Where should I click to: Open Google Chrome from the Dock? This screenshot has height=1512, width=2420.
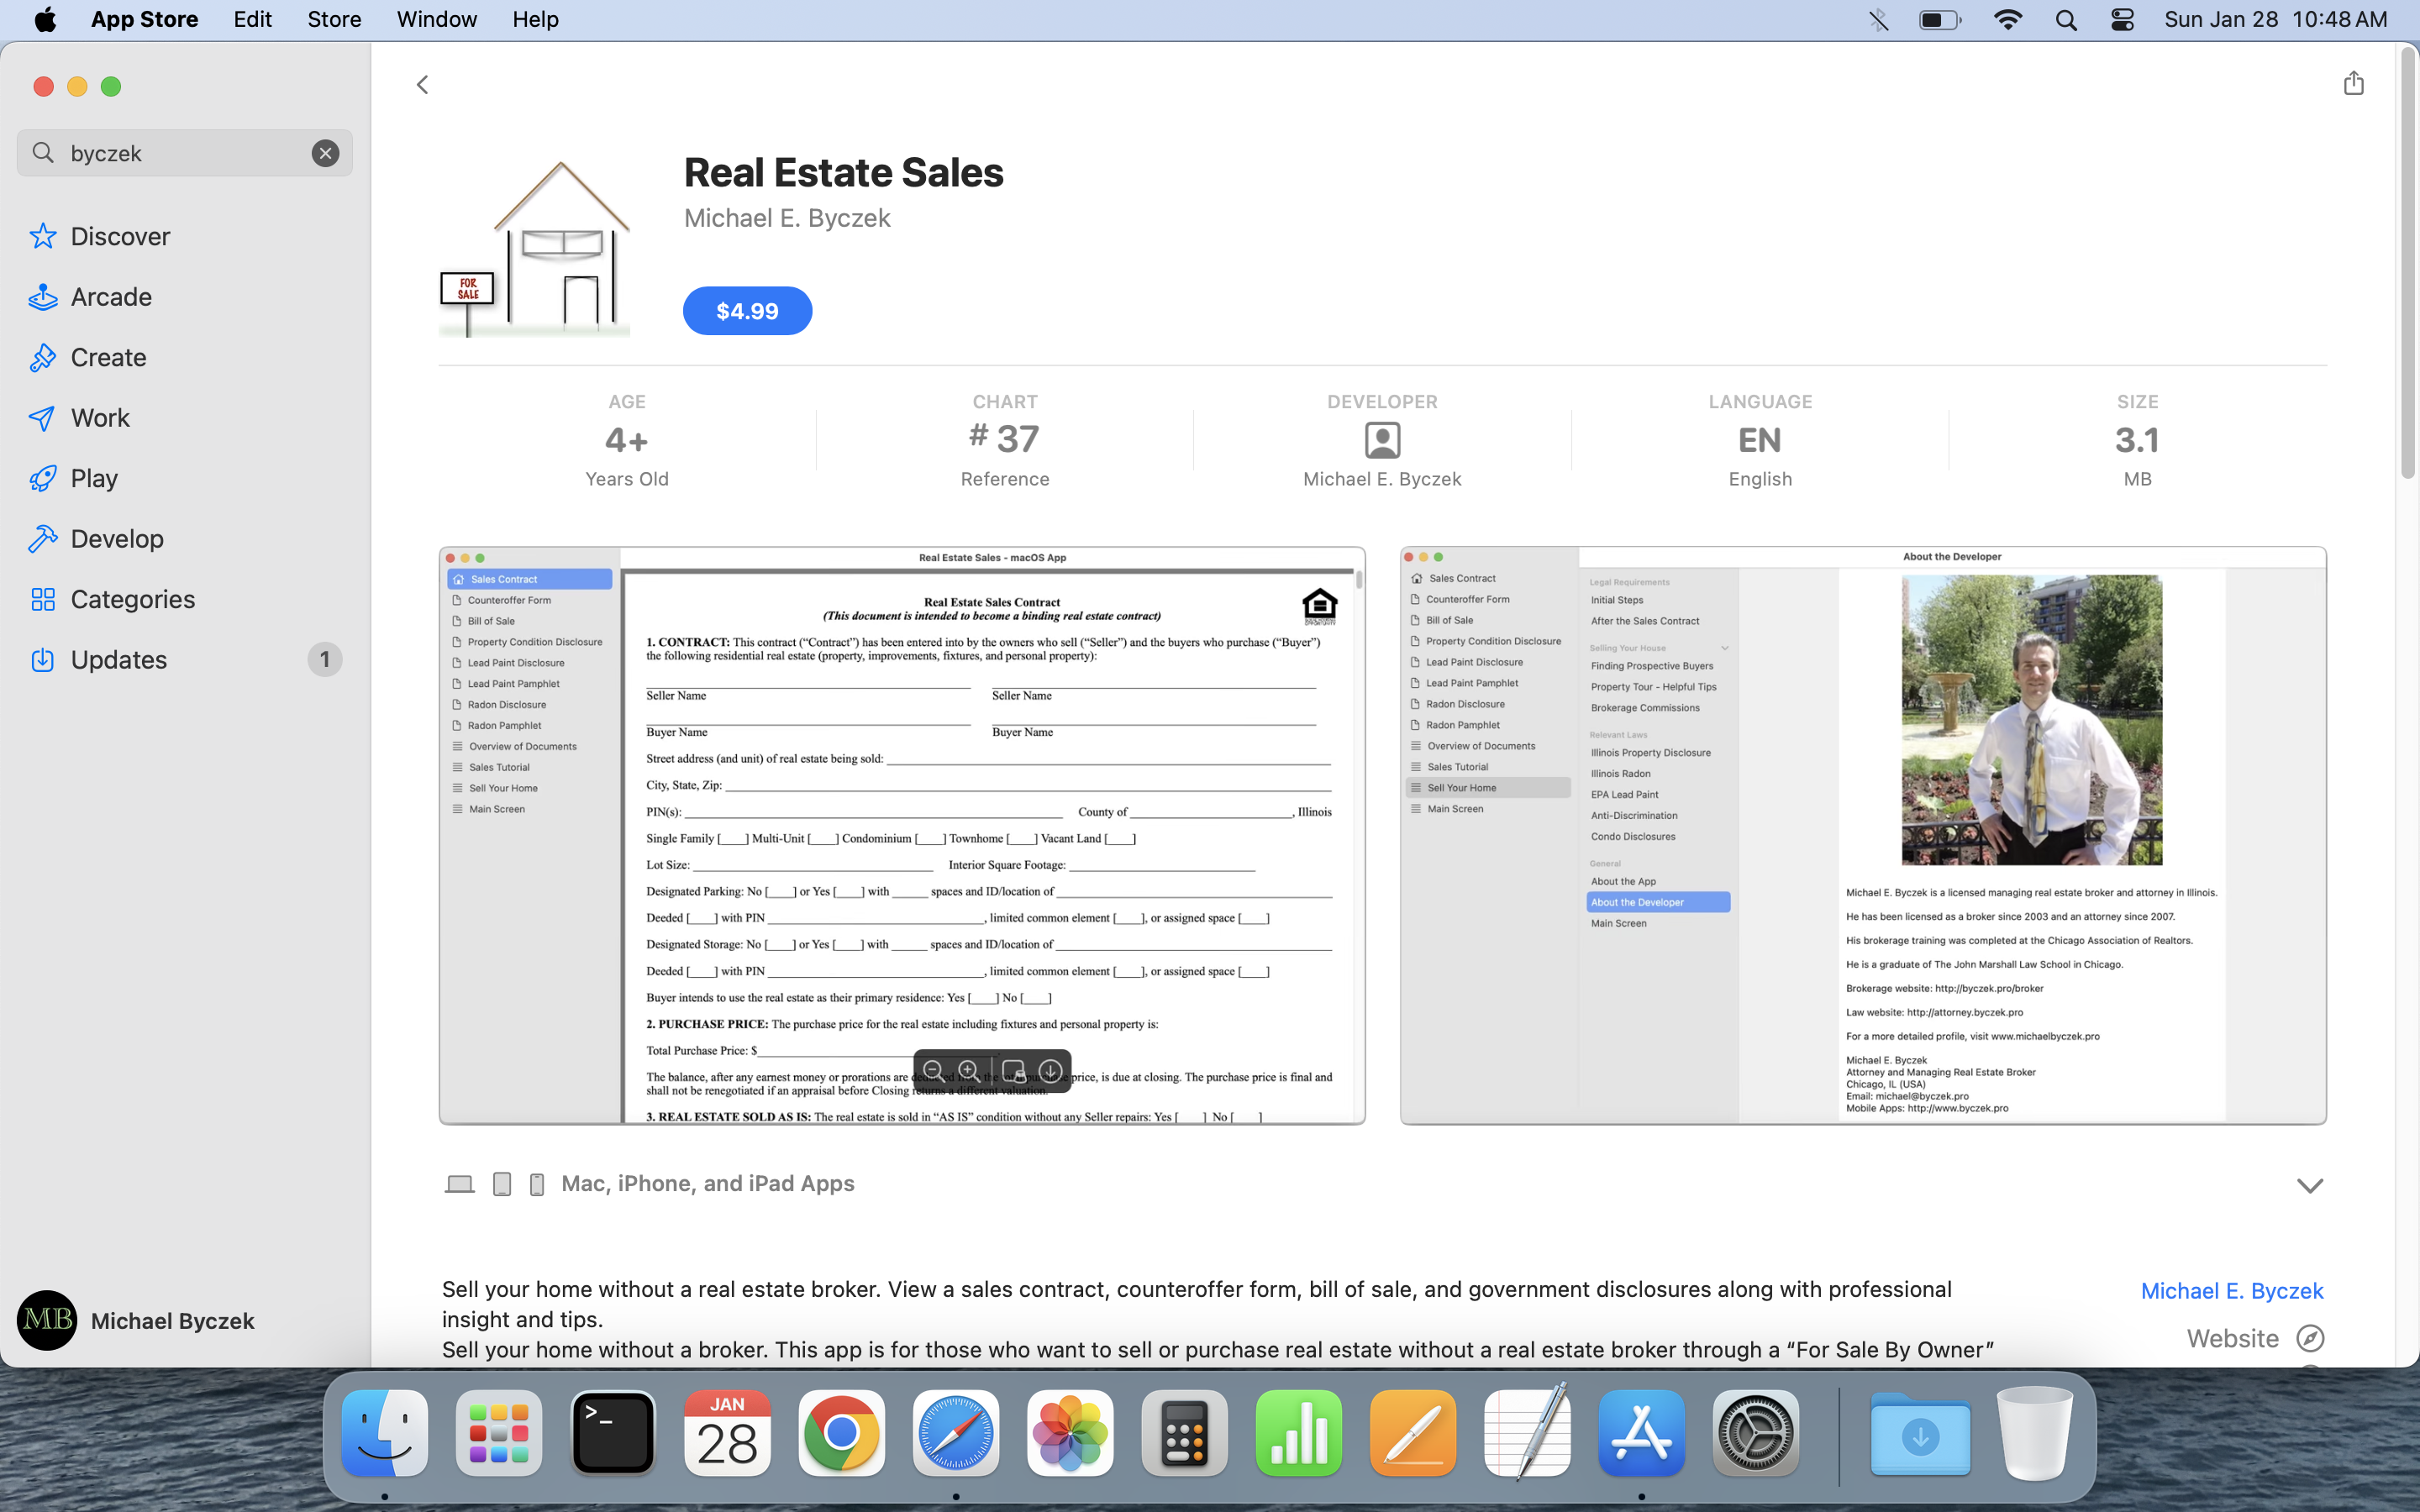841,1432
